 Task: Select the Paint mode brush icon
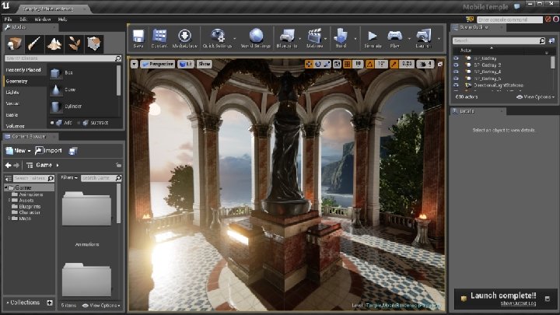pos(34,44)
